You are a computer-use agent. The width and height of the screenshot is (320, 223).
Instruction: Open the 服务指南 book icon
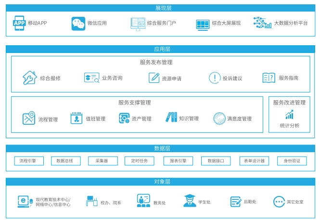[269, 78]
